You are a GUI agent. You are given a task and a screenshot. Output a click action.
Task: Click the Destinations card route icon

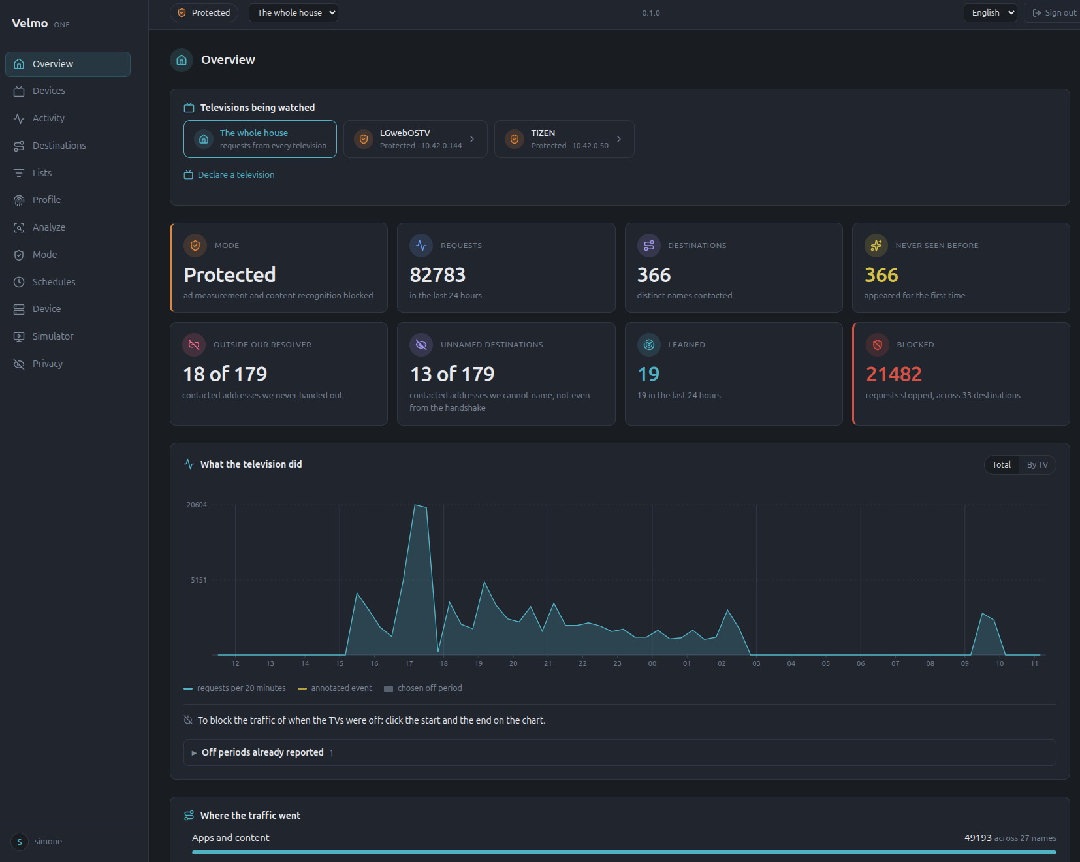(649, 246)
